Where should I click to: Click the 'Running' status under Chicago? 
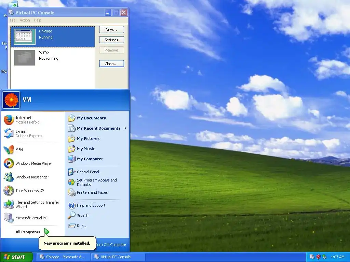click(x=46, y=37)
